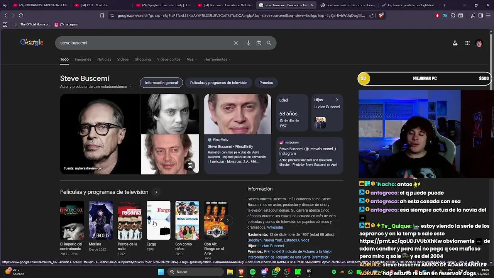Open the browser extensions puzzle icon
This screenshot has height=278, width=494.
pyautogui.click(x=453, y=15)
